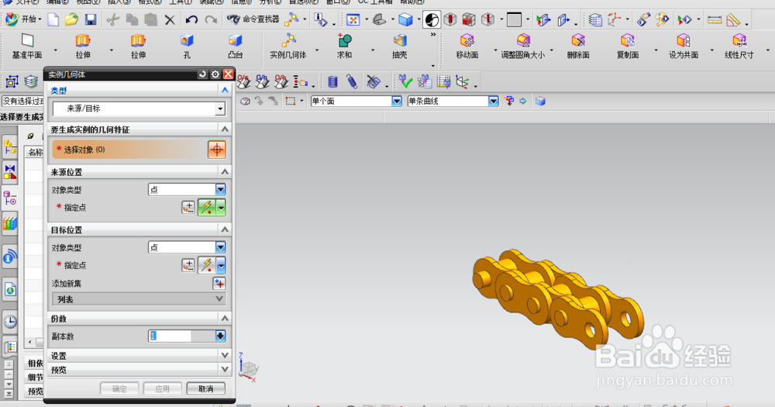Collapse the 份数 section

pyautogui.click(x=225, y=318)
